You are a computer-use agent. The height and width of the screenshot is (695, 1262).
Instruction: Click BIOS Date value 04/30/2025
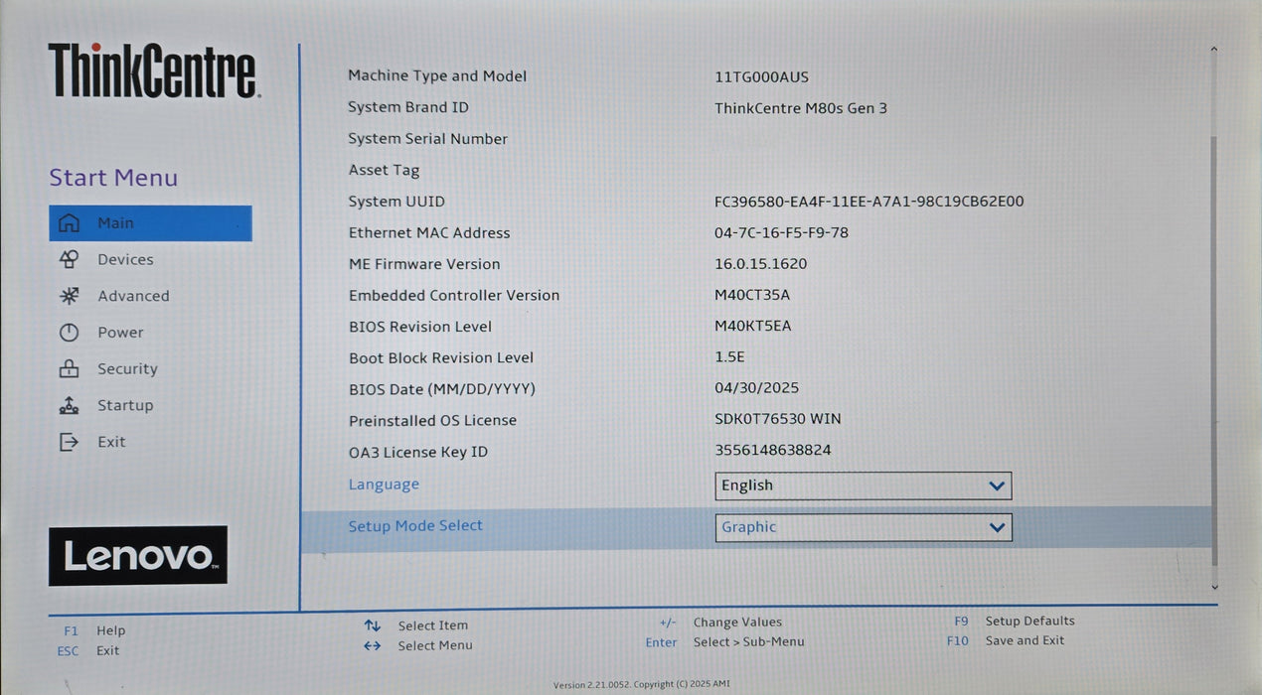[757, 388]
